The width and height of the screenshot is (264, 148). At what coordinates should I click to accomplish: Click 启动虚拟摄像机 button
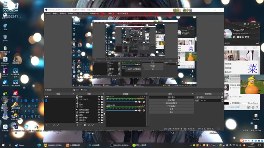coord(171,103)
